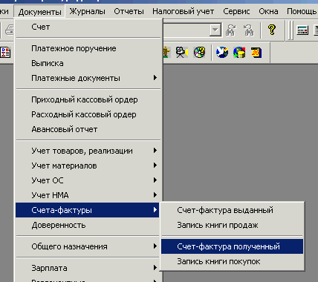Open the Документы menu
Image resolution: width=318 pixels, height=282 pixels.
pos(39,12)
